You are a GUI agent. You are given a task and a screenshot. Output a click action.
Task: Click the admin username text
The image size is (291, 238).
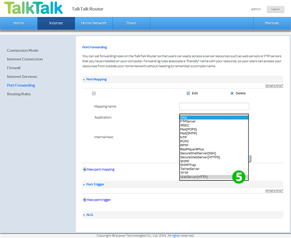pyautogui.click(x=256, y=9)
